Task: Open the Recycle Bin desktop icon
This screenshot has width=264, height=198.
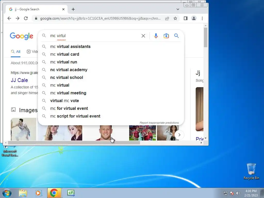Action: pos(251,171)
